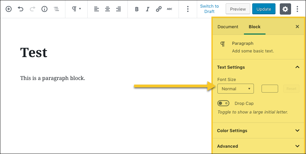Toggle settings sidebar with gear icon
The width and height of the screenshot is (306, 154).
pos(285,9)
